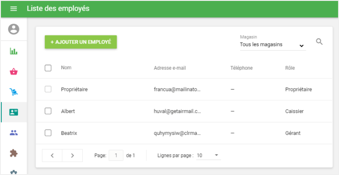
Task: Open the Lignes par page dropdown
Action: (208, 155)
